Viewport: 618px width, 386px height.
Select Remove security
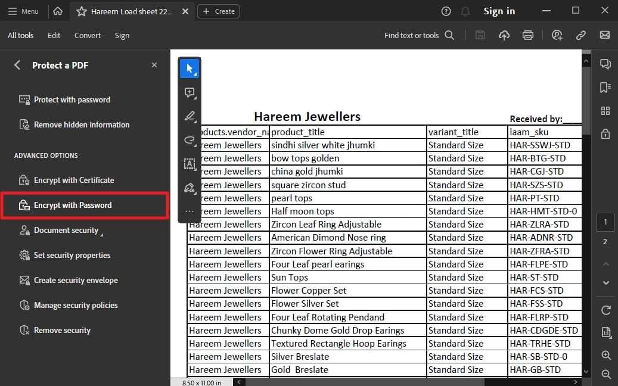(55, 330)
